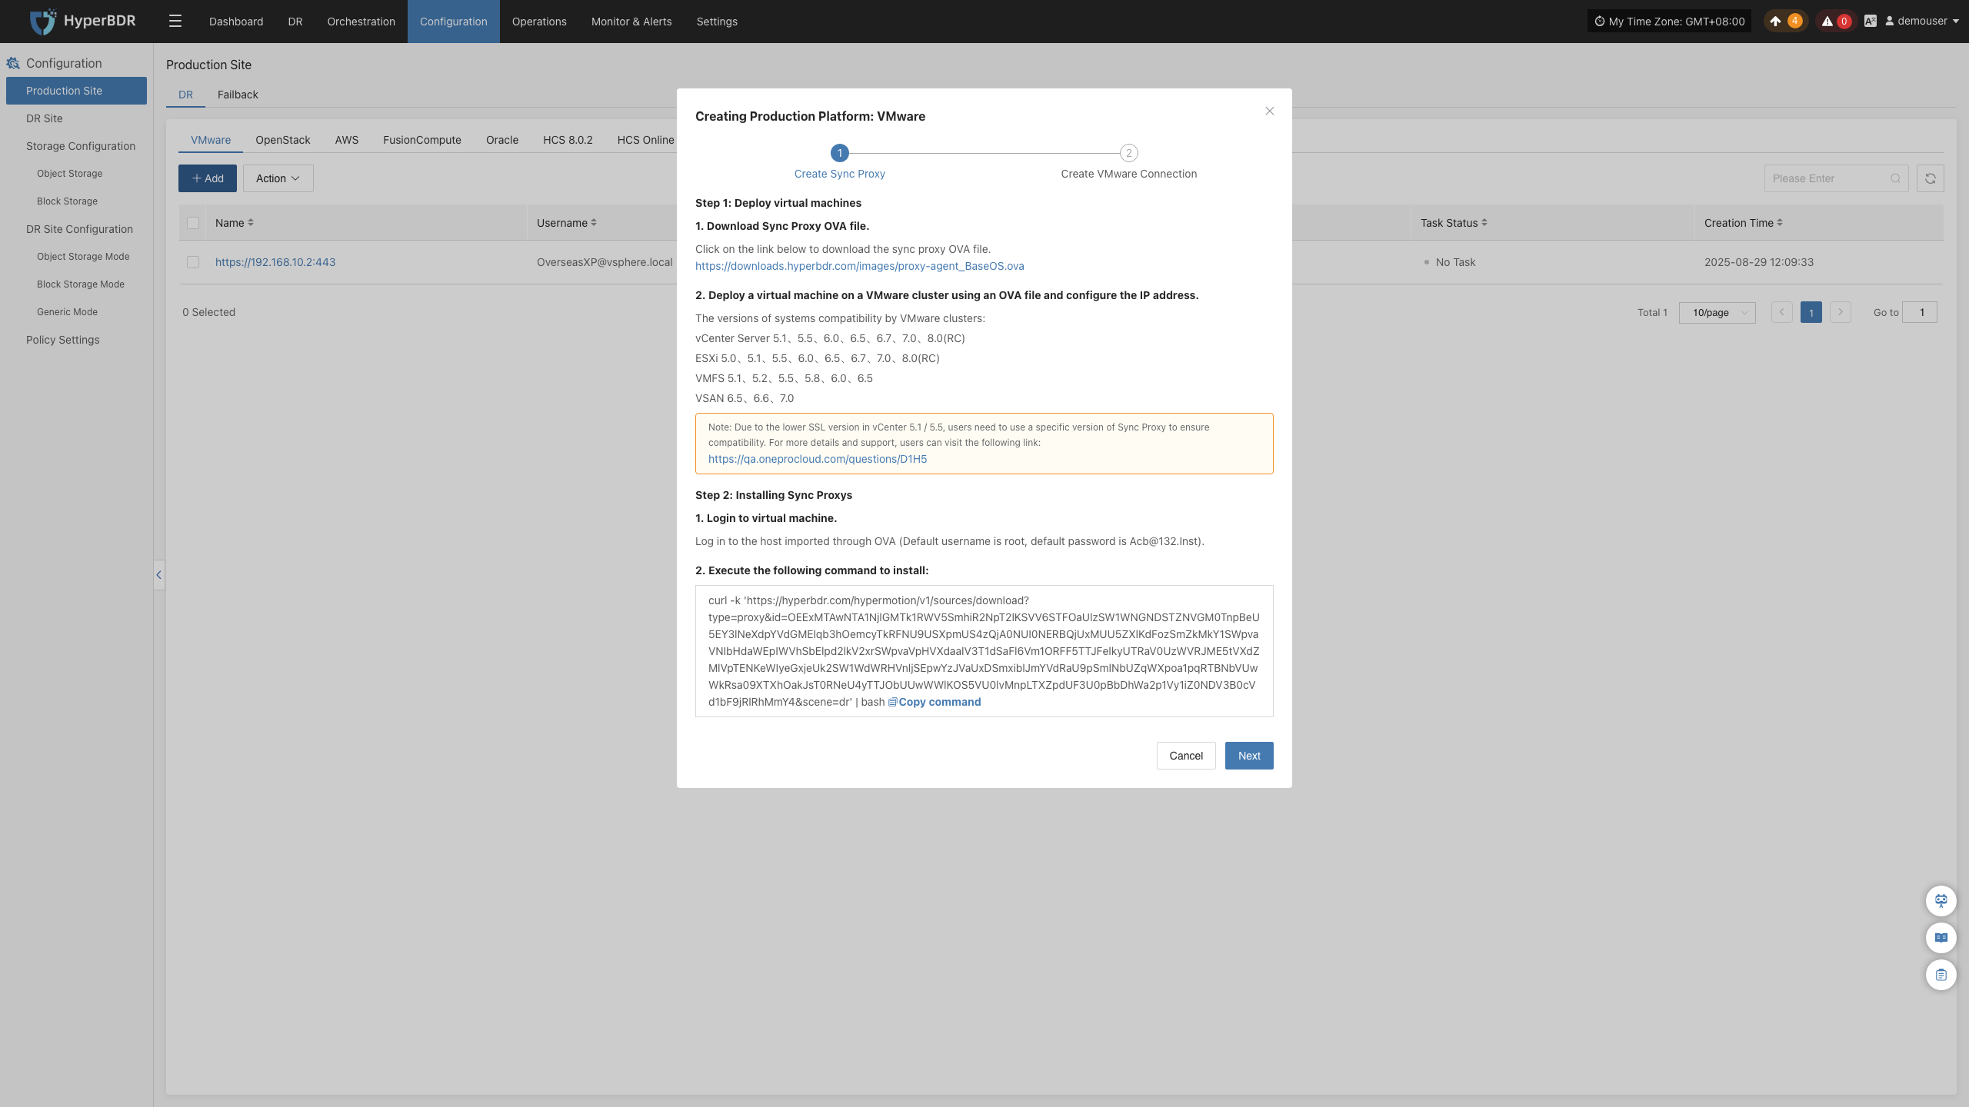
Task: Check the row for https://192.168.10.2:443
Action: [193, 262]
